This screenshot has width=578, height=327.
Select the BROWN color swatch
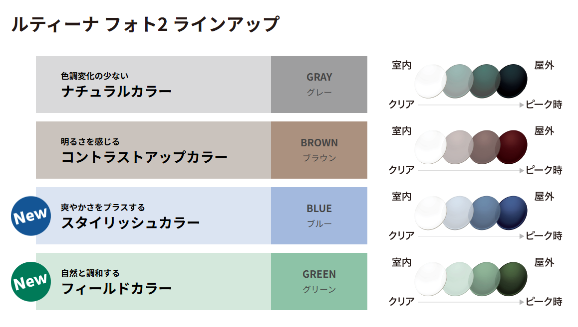(x=319, y=150)
